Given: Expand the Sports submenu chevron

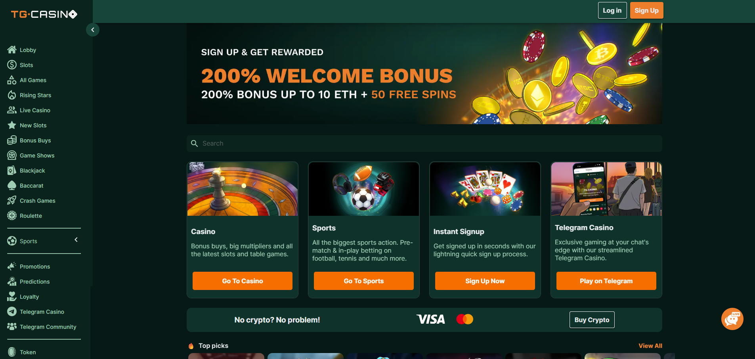Looking at the screenshot, I should (x=76, y=240).
